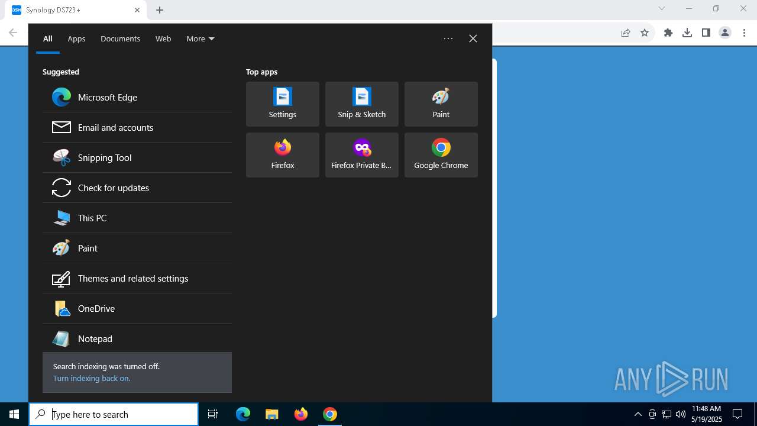Open the notification center
The height and width of the screenshot is (426, 757).
(737, 414)
